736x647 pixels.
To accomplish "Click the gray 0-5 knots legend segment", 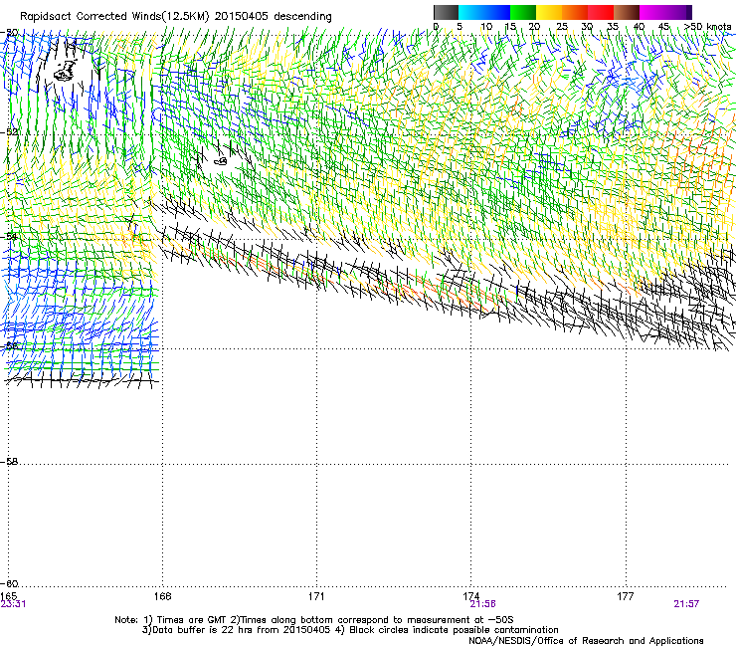I will point(446,12).
